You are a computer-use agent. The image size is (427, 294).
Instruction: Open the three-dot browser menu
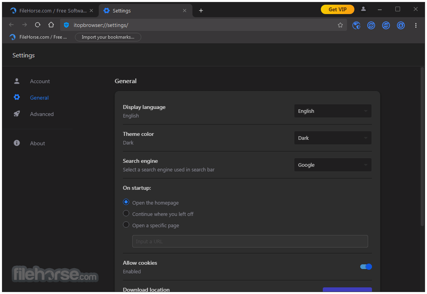tap(416, 25)
